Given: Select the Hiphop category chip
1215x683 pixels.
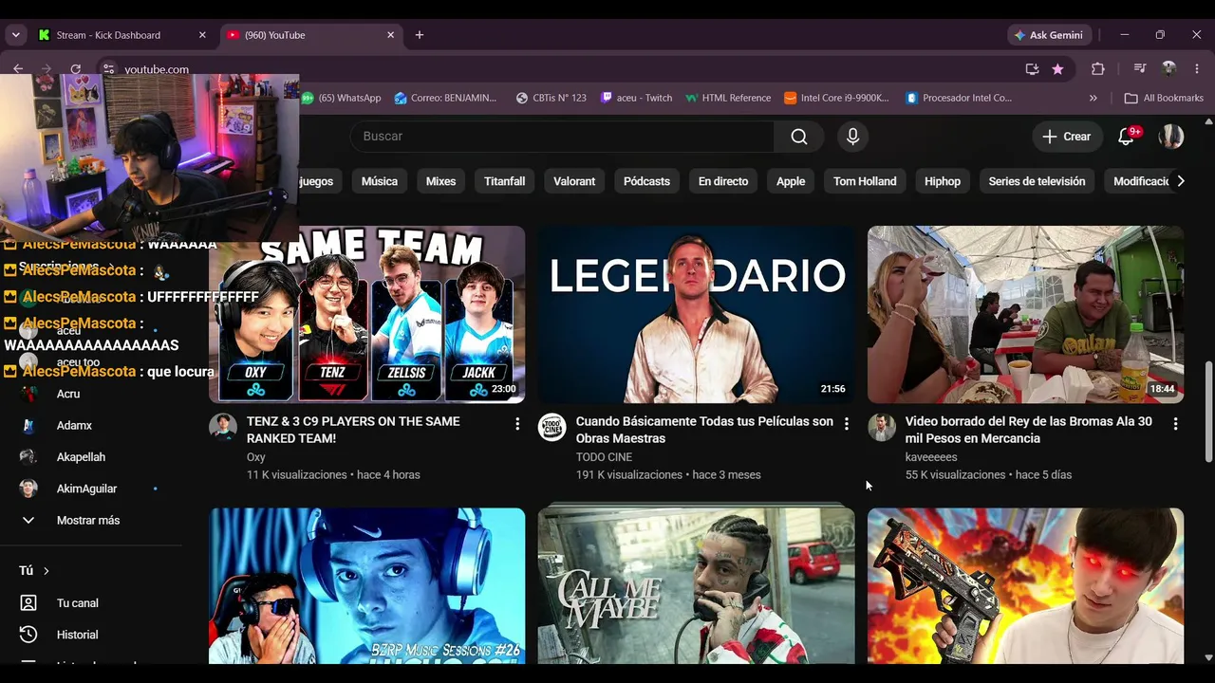Looking at the screenshot, I should click(x=943, y=181).
